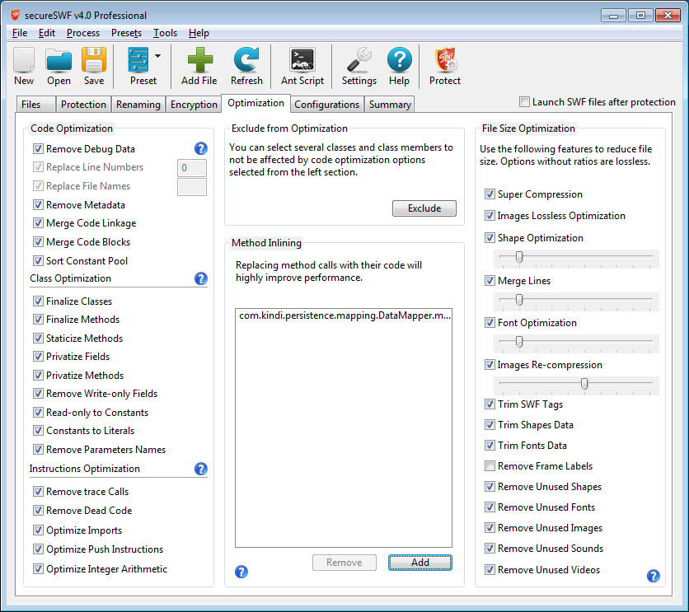
Task: Click Add button under Method Inlining
Action: [419, 563]
